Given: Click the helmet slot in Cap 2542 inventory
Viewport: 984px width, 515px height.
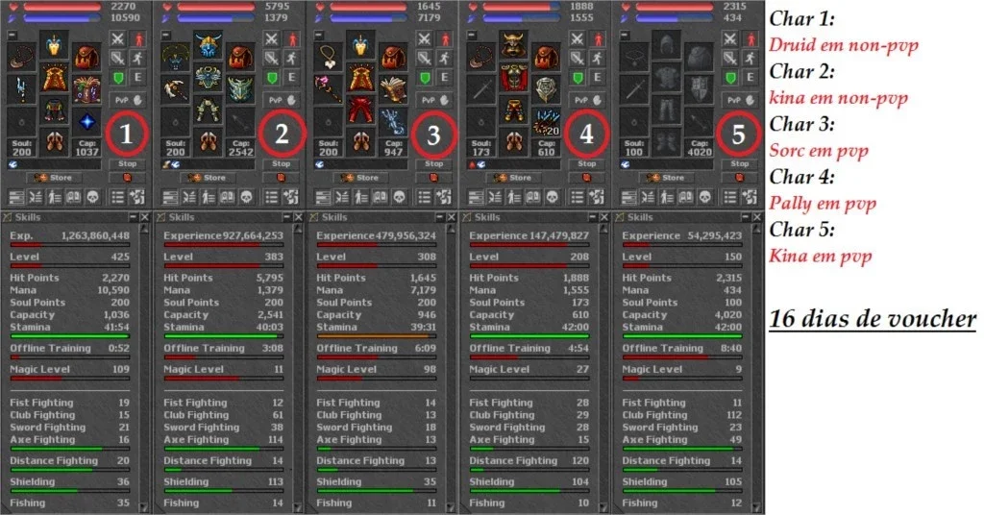Looking at the screenshot, I should [208, 45].
